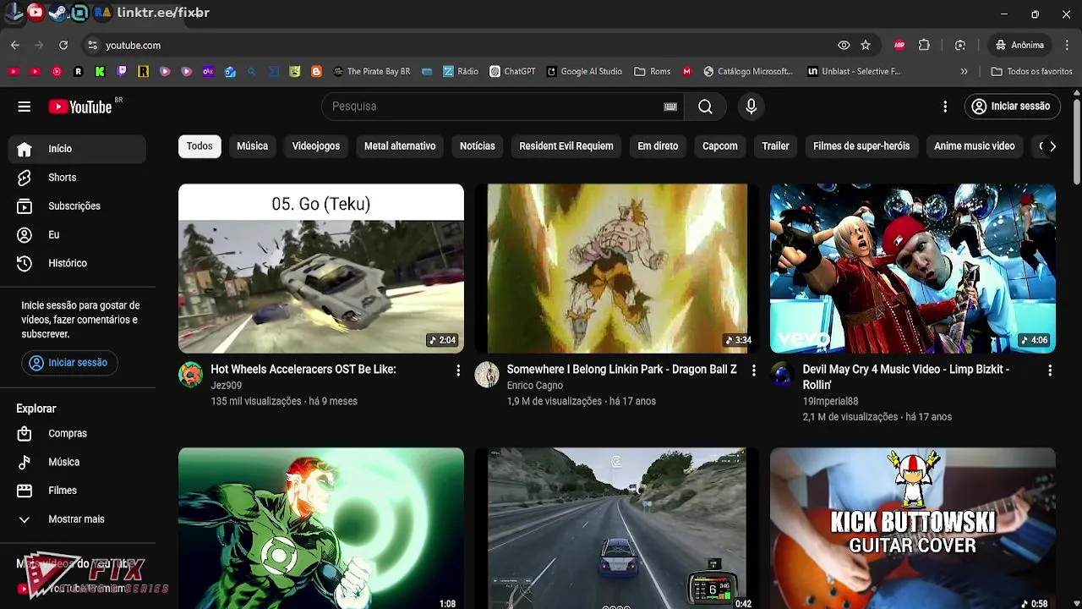Screen dimensions: 1082x609
Task: Select the Capcom filter chip
Action: 720,146
